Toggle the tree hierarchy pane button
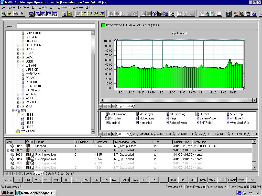Viewport: 262px width, 196px height. pos(37,14)
